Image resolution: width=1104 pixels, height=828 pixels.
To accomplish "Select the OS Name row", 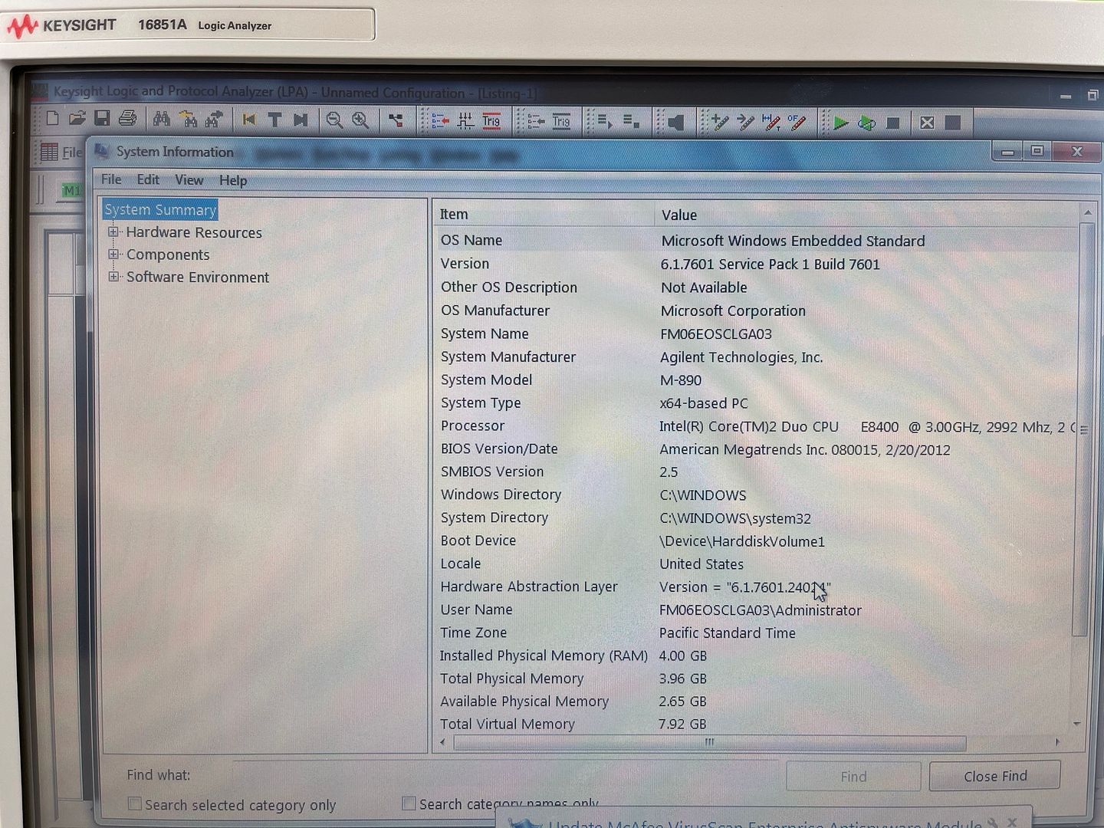I will (755, 241).
